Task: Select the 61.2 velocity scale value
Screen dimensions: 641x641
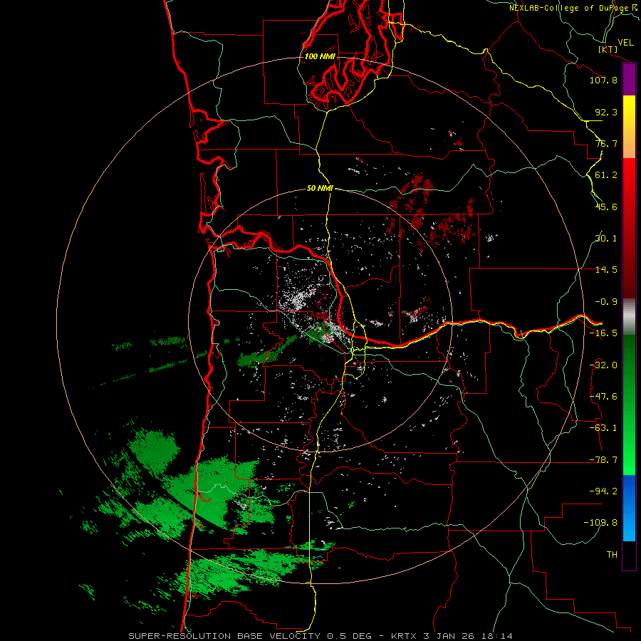Action: coord(606,175)
